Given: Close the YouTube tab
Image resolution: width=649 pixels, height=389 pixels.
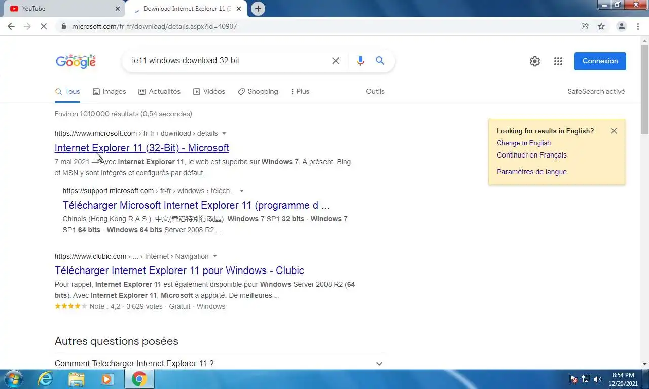Looking at the screenshot, I should (118, 9).
